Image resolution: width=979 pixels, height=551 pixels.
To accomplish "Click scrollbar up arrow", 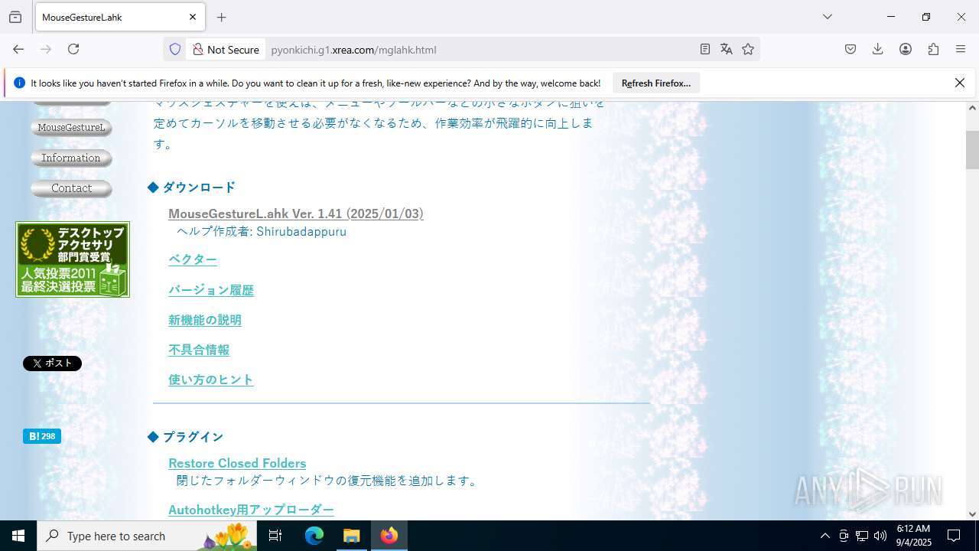I will pos(972,108).
